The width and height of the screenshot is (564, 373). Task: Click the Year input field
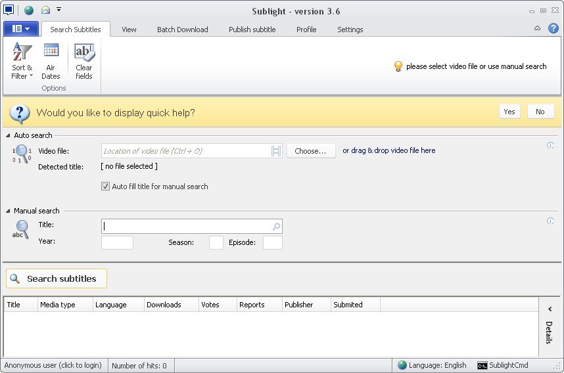coord(117,242)
